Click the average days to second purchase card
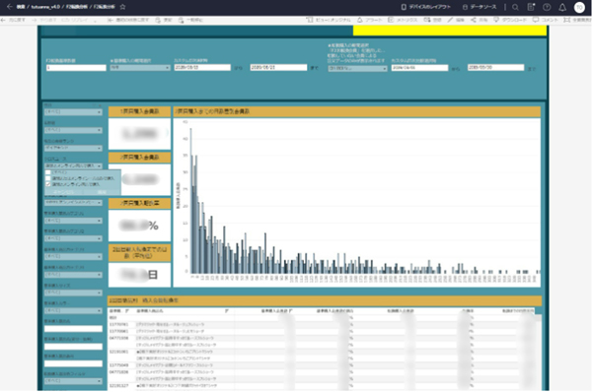 click(139, 275)
